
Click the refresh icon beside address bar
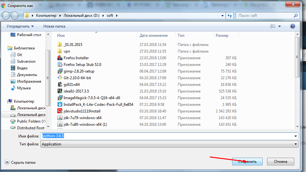230,16
